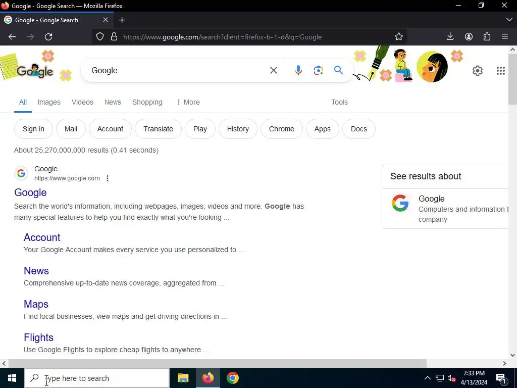517x388 pixels.
Task: Close the Google Search tab
Action: [x=106, y=20]
